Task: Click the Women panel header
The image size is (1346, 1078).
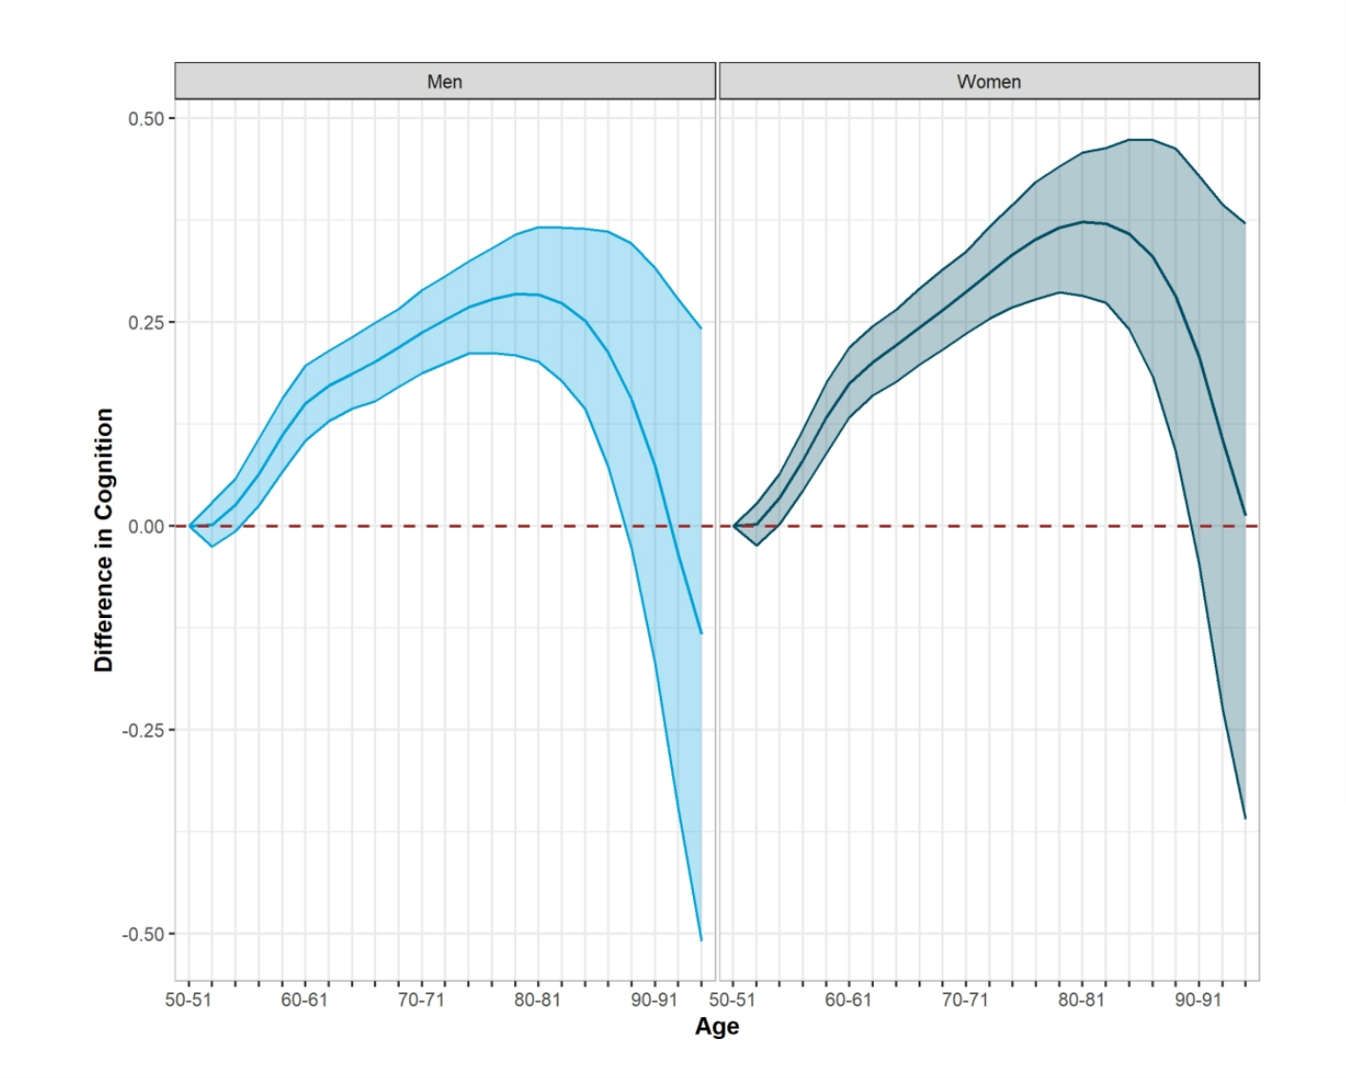Action: tap(988, 82)
